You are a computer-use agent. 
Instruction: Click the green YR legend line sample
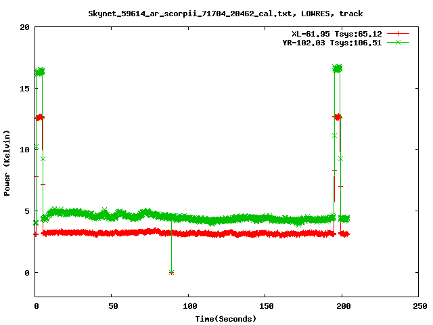[x=398, y=42]
